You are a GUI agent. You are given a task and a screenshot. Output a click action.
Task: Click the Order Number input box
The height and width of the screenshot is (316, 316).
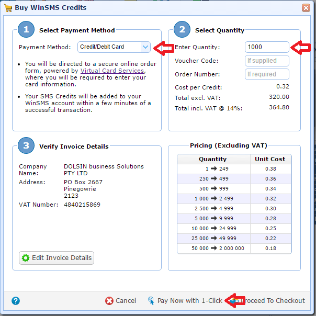point(267,74)
